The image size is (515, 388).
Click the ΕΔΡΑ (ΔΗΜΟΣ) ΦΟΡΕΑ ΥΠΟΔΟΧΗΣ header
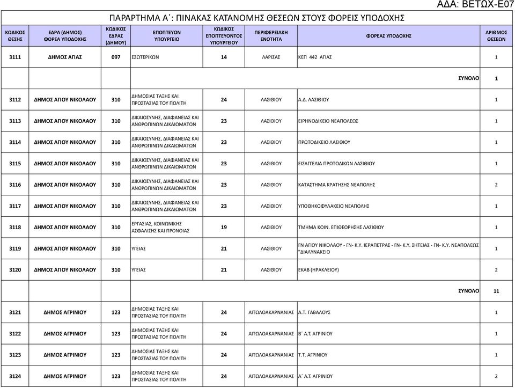tap(65, 36)
